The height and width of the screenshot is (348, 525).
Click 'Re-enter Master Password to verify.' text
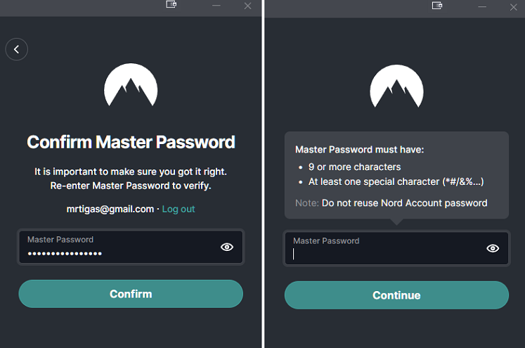point(131,186)
